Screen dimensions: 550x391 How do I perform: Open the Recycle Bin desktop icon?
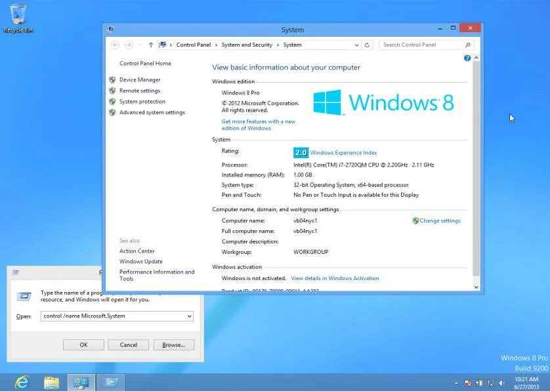[x=18, y=18]
